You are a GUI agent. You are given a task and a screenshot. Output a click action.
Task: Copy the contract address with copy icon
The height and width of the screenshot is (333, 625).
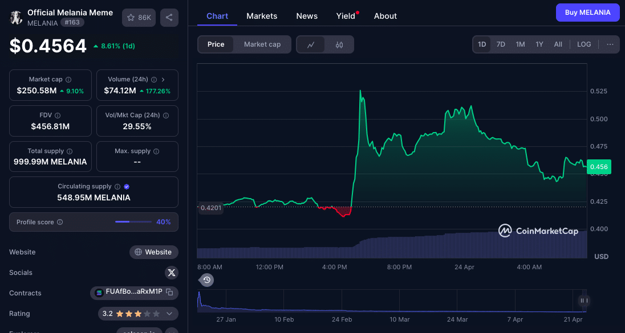[x=169, y=292]
